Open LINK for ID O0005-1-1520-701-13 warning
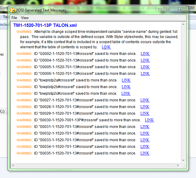 pyautogui.click(x=145, y=67)
